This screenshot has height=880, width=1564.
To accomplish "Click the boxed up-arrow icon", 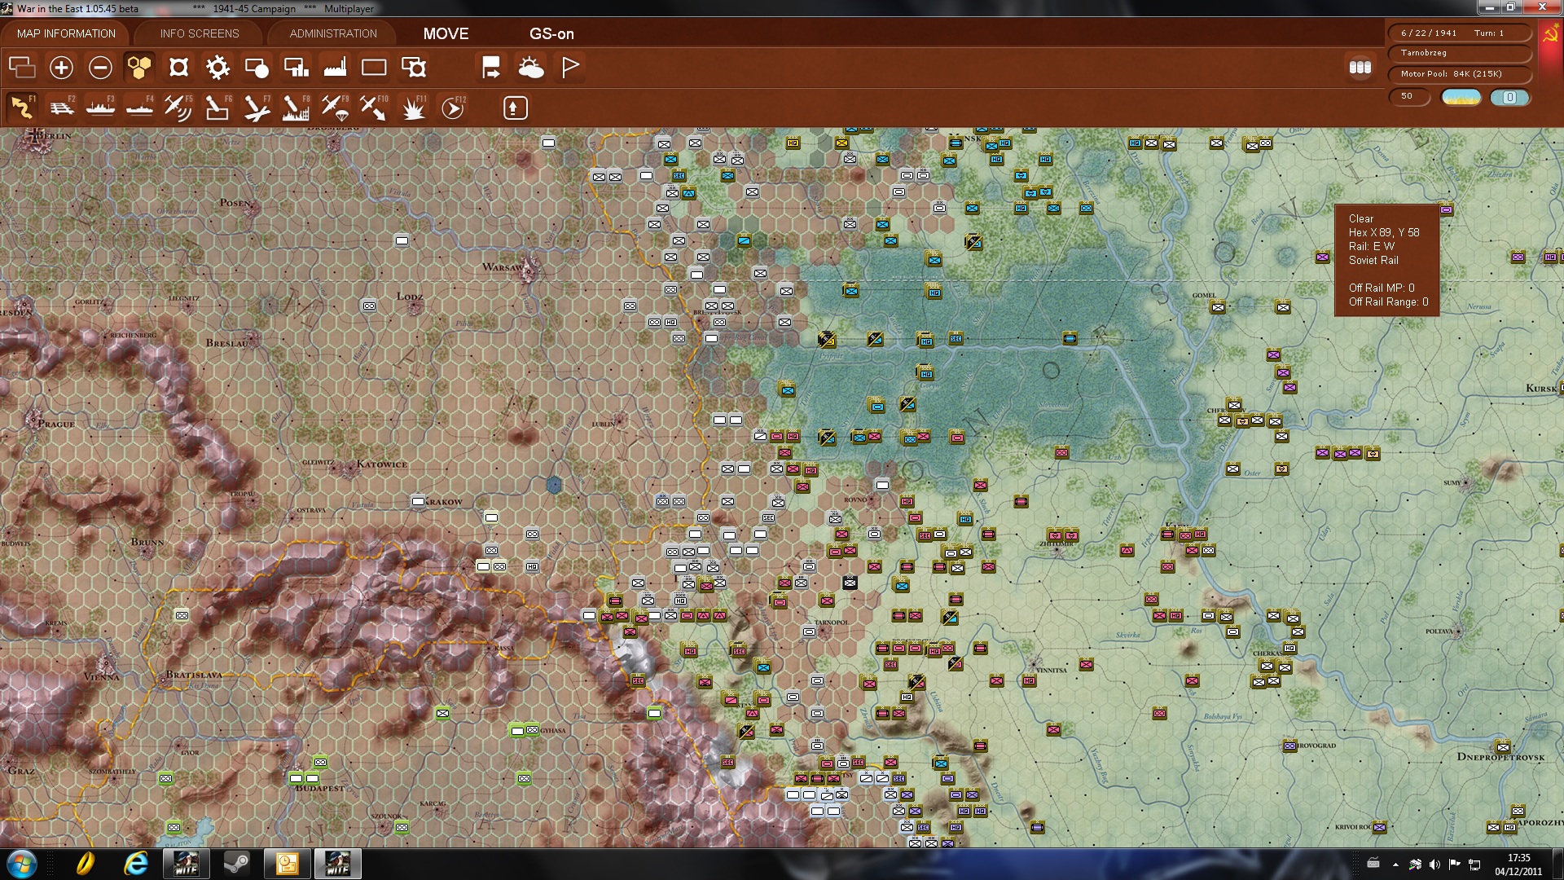I will coord(515,108).
